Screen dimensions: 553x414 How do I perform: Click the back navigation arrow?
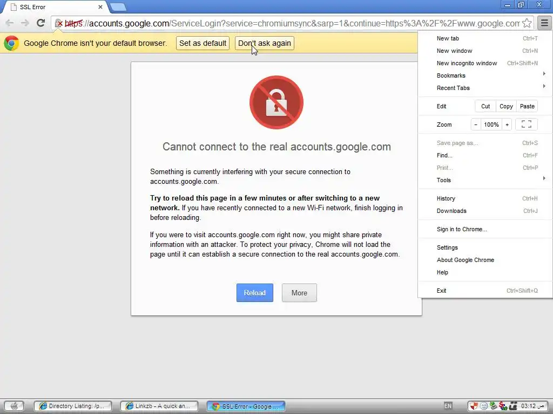[x=10, y=23]
